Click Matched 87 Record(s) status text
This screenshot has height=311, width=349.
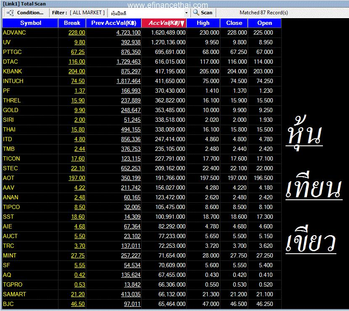264,13
